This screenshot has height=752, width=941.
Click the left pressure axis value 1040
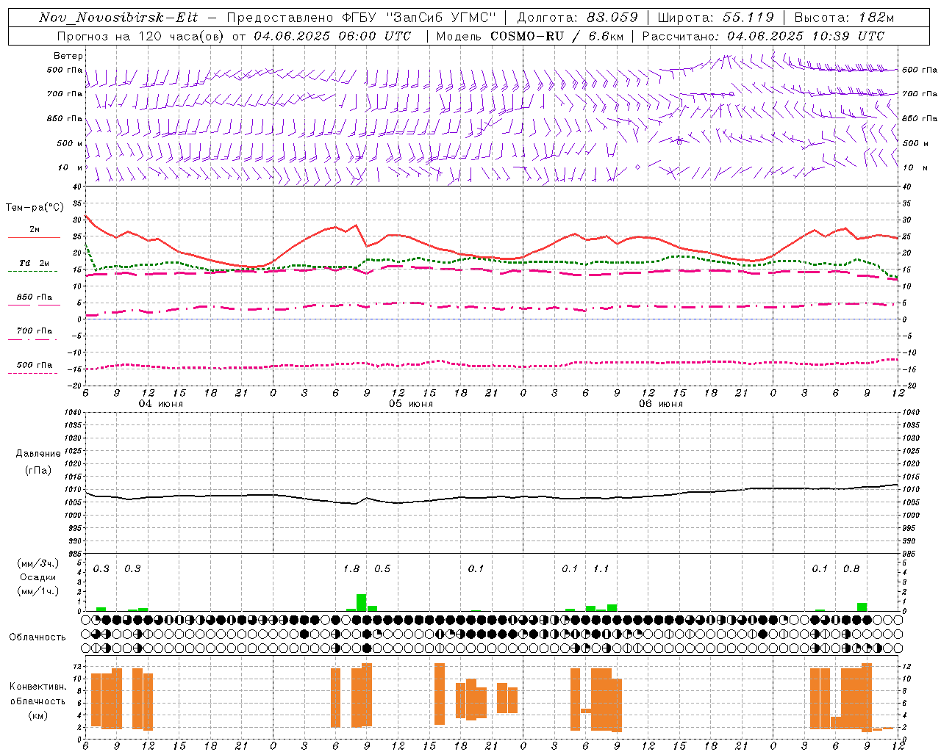[x=74, y=412]
